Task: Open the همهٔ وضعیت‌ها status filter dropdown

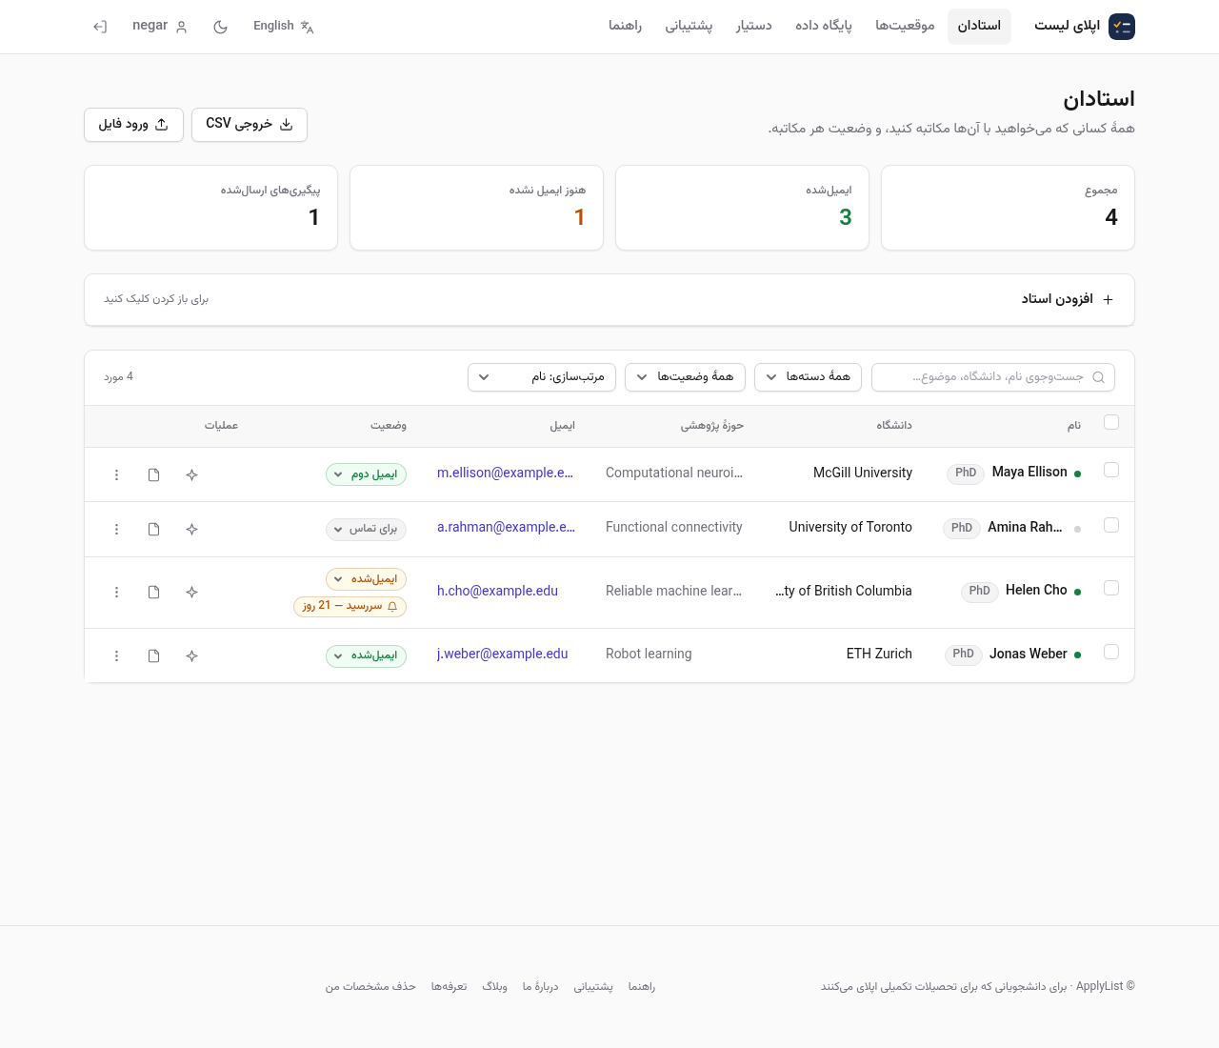Action: (x=686, y=377)
